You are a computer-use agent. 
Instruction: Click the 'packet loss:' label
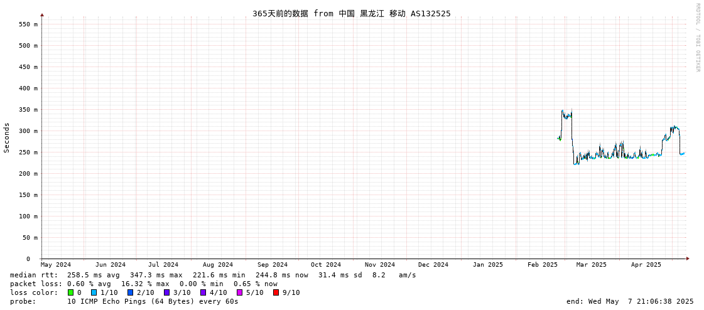[36, 284]
